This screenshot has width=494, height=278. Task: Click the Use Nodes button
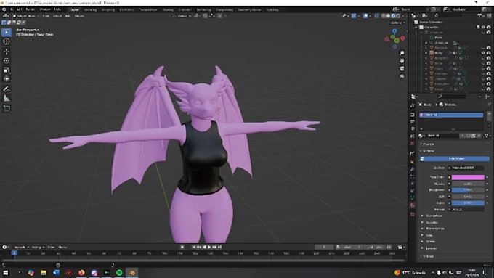click(455, 159)
